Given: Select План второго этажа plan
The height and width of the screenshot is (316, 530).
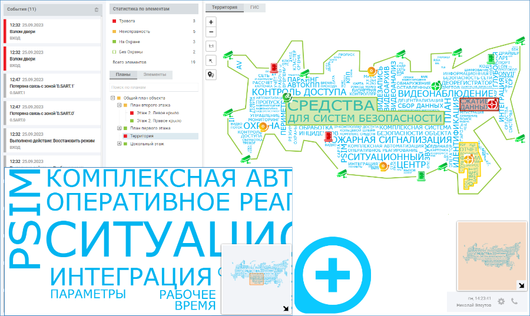Looking at the screenshot, I should pyautogui.click(x=150, y=105).
